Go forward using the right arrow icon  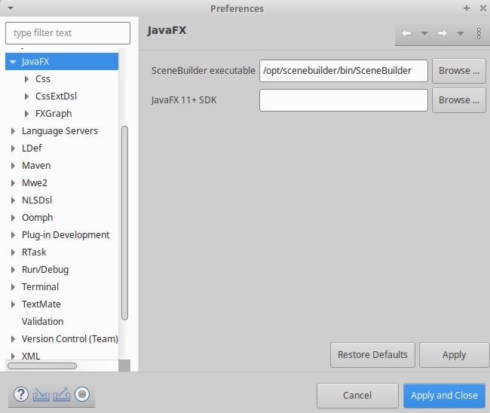click(443, 33)
